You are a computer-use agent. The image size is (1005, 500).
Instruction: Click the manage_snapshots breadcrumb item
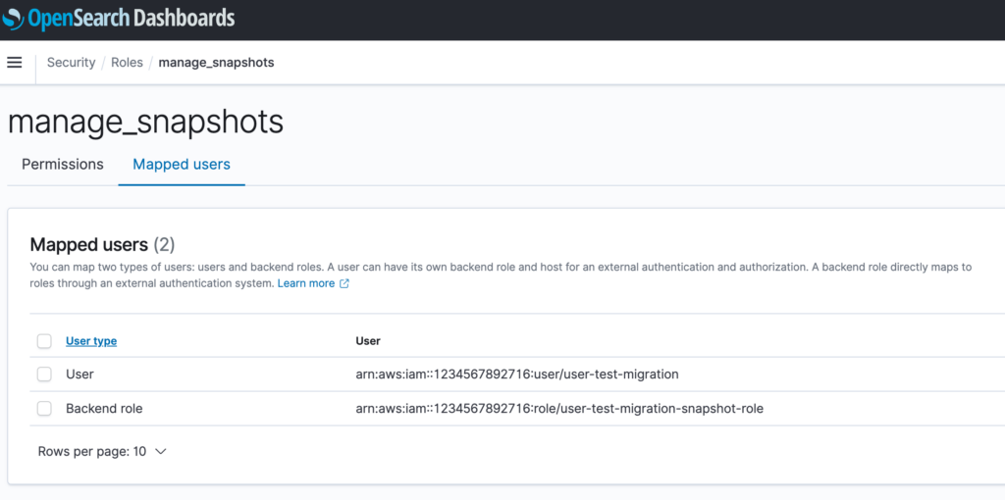pyautogui.click(x=216, y=63)
